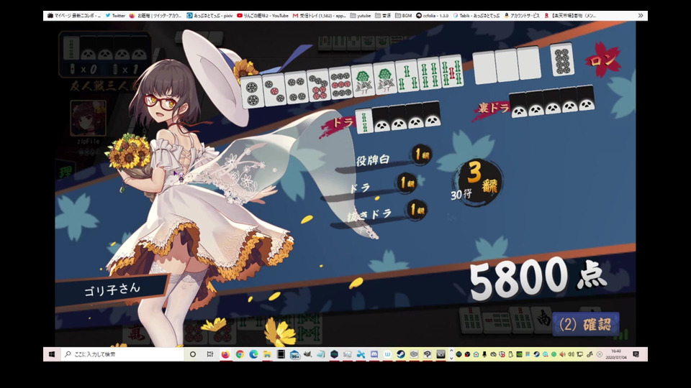Open the 音源 bookmark folder
Image resolution: width=691 pixels, height=388 pixels.
coord(383,15)
